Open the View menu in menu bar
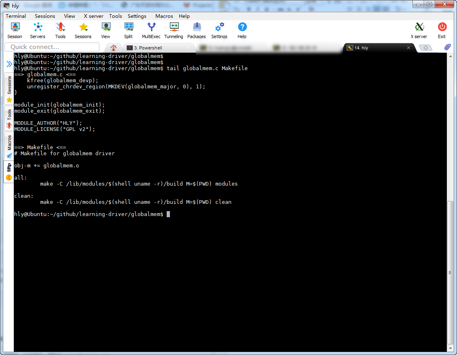 coord(69,16)
